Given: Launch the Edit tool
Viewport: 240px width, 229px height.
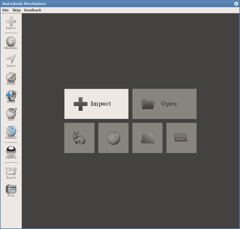Looking at the screenshot, I should click(x=11, y=115).
